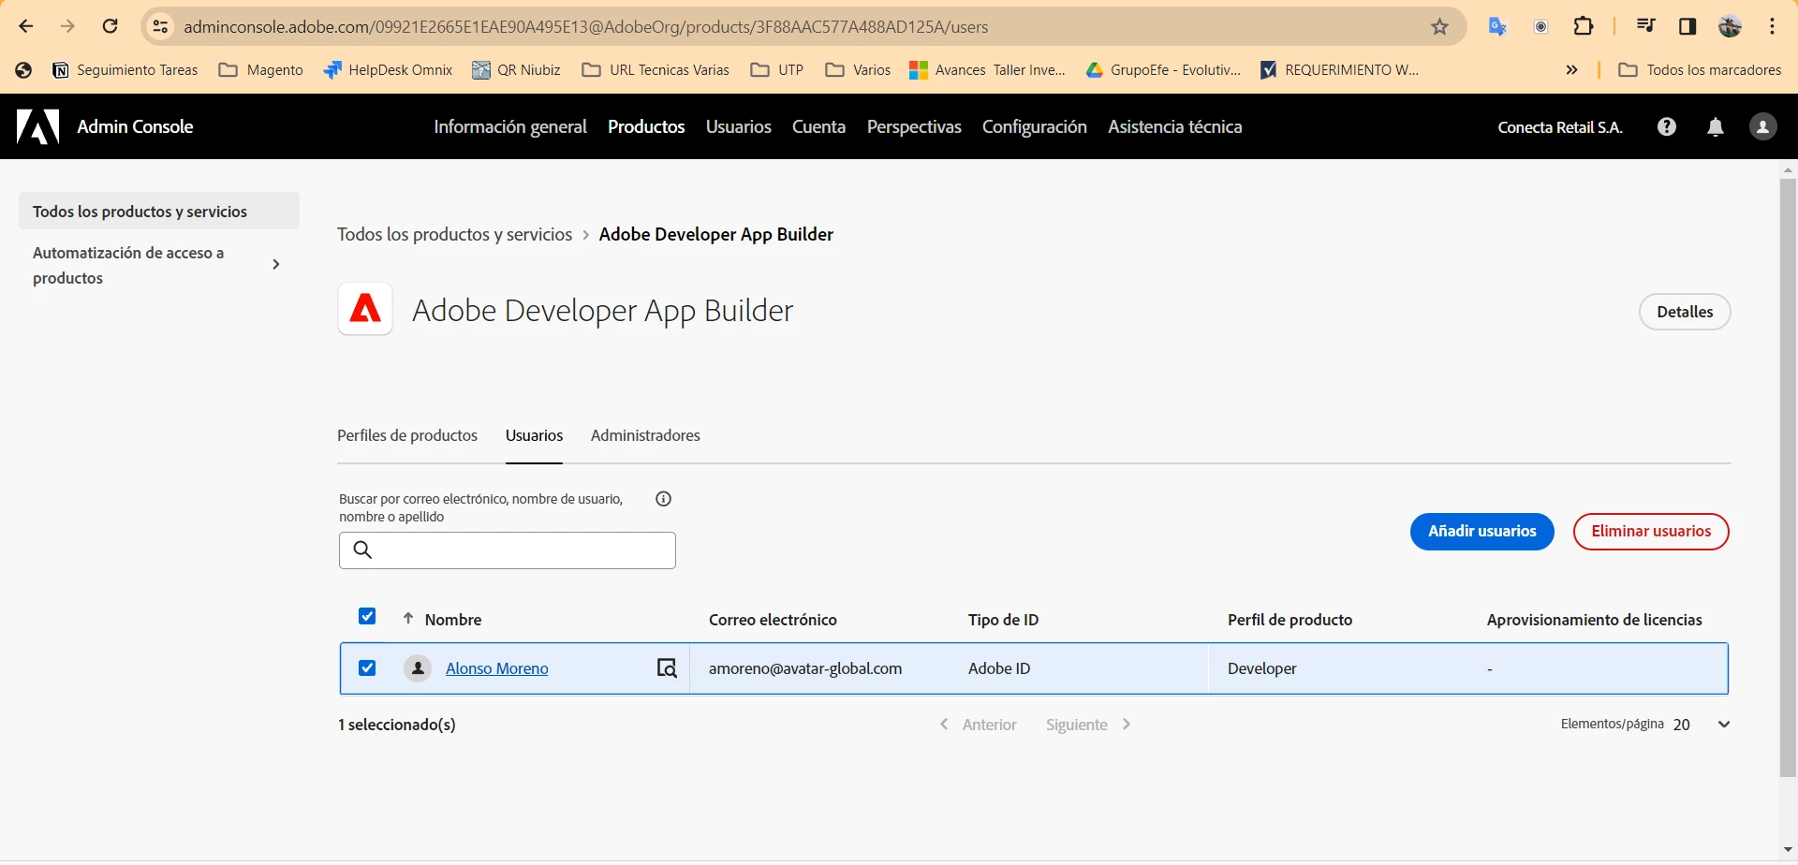This screenshot has width=1798, height=865.
Task: View site information in address bar
Action: (x=161, y=27)
